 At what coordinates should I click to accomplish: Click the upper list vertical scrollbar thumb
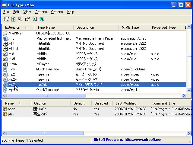click(x=189, y=56)
